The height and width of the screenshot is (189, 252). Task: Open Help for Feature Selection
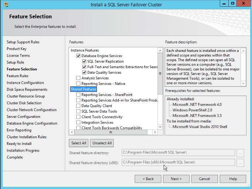coord(233,179)
